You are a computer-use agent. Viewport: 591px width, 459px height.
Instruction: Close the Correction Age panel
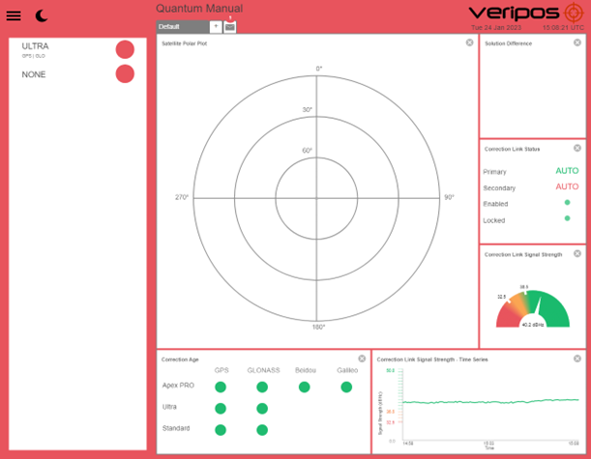click(x=362, y=359)
